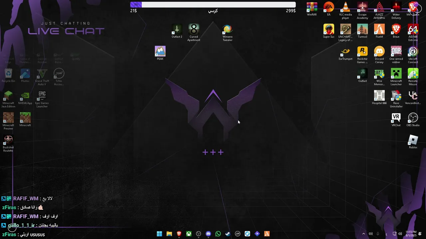Select the Hospital 666 desktop icon
Image resolution: width=426 pixels, height=239 pixels.
click(x=379, y=97)
